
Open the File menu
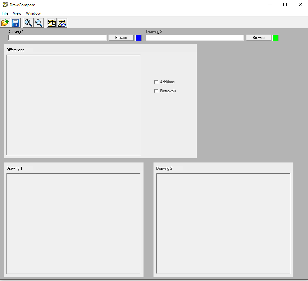click(x=5, y=13)
